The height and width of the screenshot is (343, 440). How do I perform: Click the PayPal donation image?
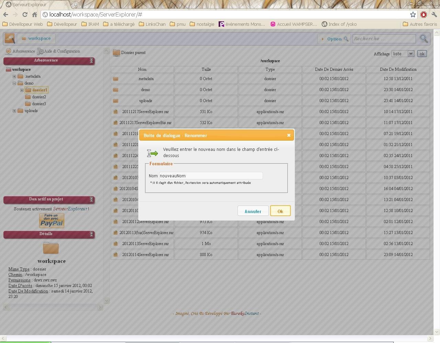(51, 220)
